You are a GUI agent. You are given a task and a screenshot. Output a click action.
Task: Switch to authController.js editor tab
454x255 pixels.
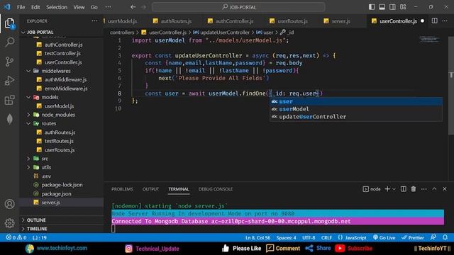point(234,21)
